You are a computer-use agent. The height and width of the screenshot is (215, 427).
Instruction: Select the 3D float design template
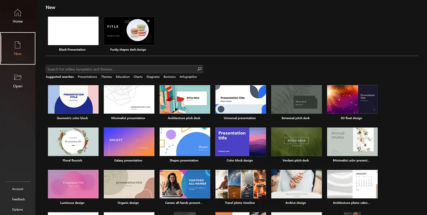(x=352, y=99)
